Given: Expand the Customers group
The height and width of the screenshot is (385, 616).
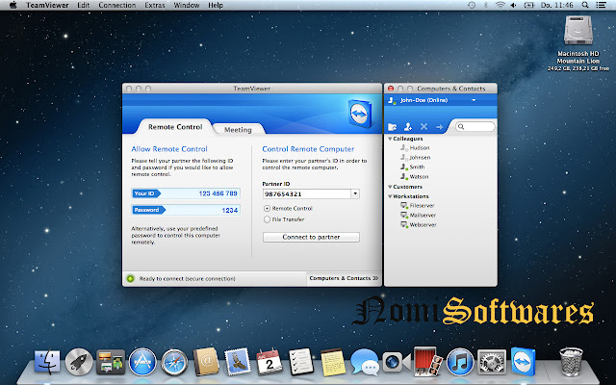Looking at the screenshot, I should click(390, 187).
